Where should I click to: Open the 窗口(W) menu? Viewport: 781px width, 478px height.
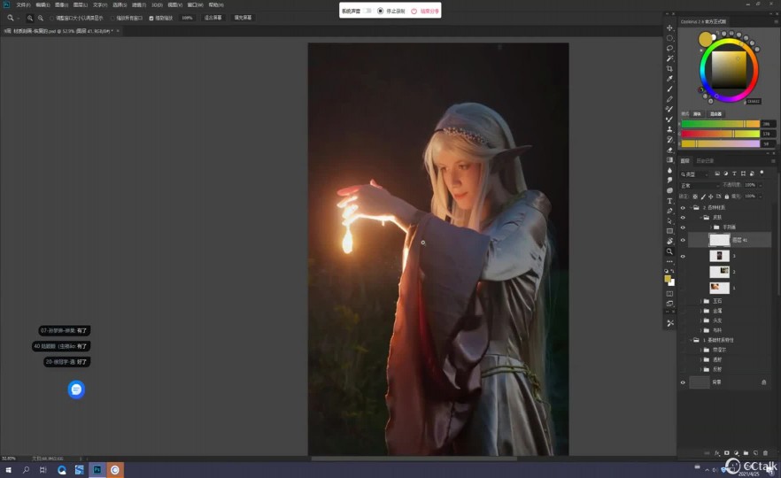(x=195, y=5)
